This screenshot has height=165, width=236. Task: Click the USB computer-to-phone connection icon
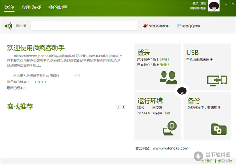pos(217,80)
